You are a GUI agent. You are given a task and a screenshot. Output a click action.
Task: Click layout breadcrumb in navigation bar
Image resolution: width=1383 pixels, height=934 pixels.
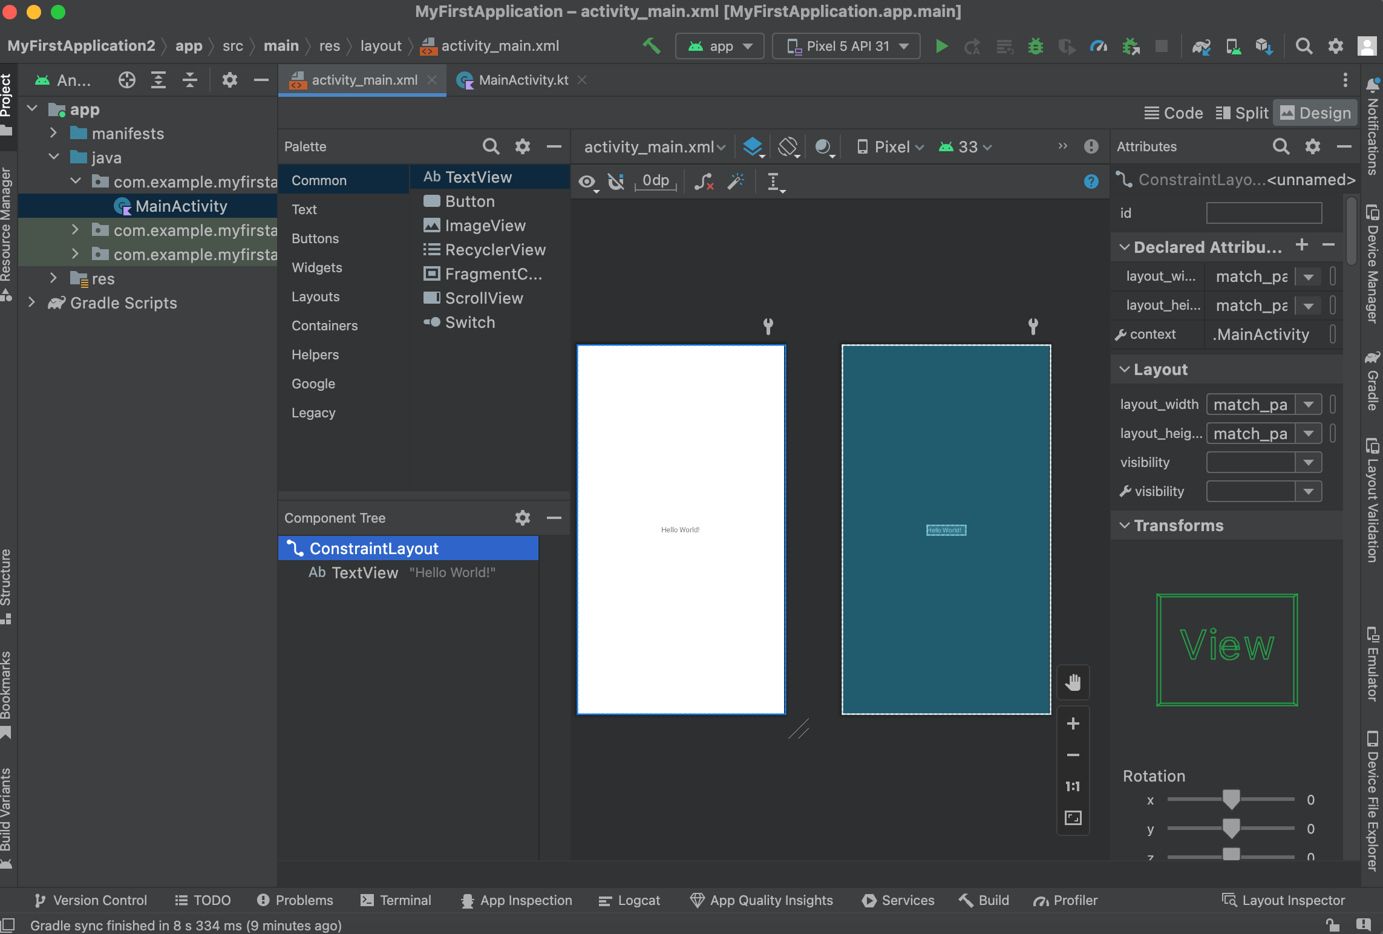pos(381,46)
